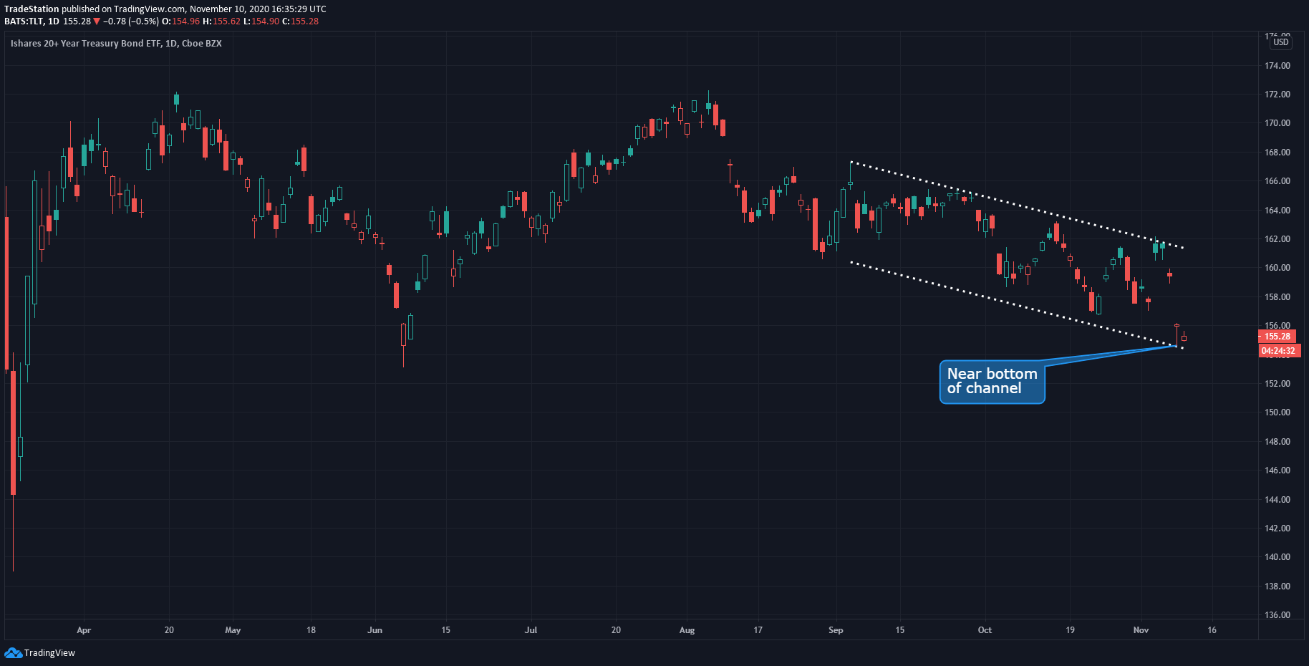Click the 166.00 price axis label
Screen dimensions: 1309x666
1277,181
